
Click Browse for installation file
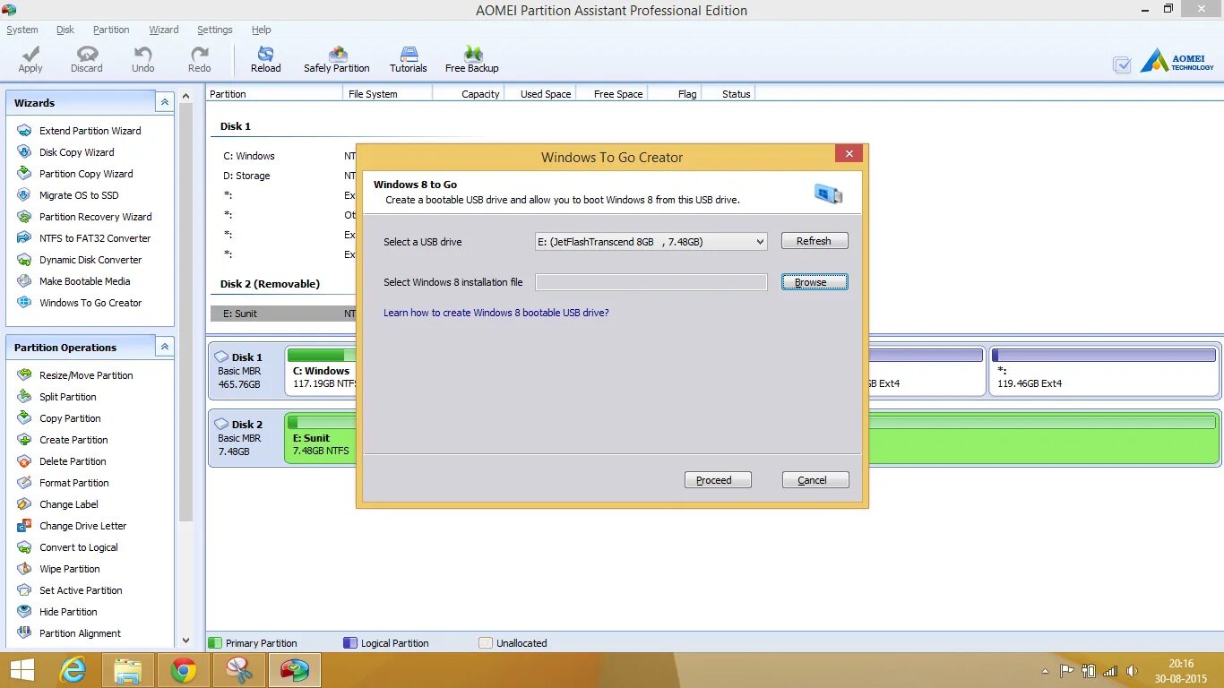click(814, 282)
